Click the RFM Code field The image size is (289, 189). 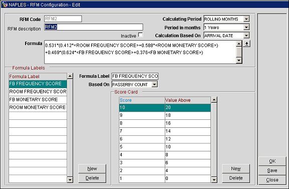[x=63, y=19]
